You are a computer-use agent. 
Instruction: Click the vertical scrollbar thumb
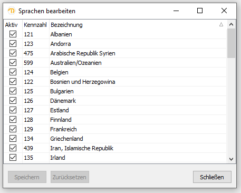coord(231,43)
